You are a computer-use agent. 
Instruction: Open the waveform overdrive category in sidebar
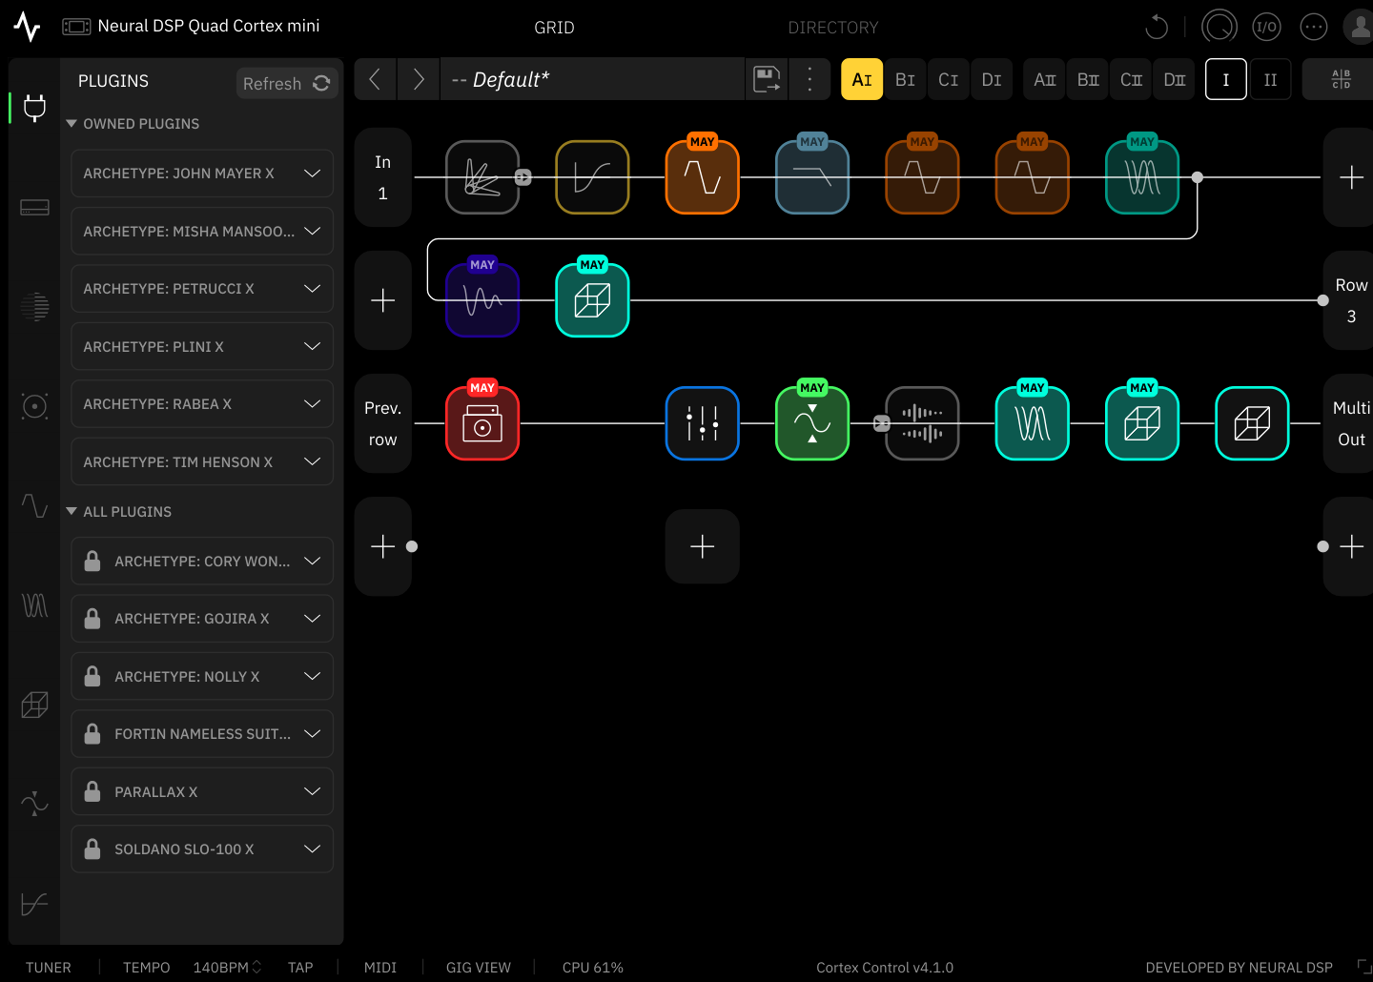[34, 505]
